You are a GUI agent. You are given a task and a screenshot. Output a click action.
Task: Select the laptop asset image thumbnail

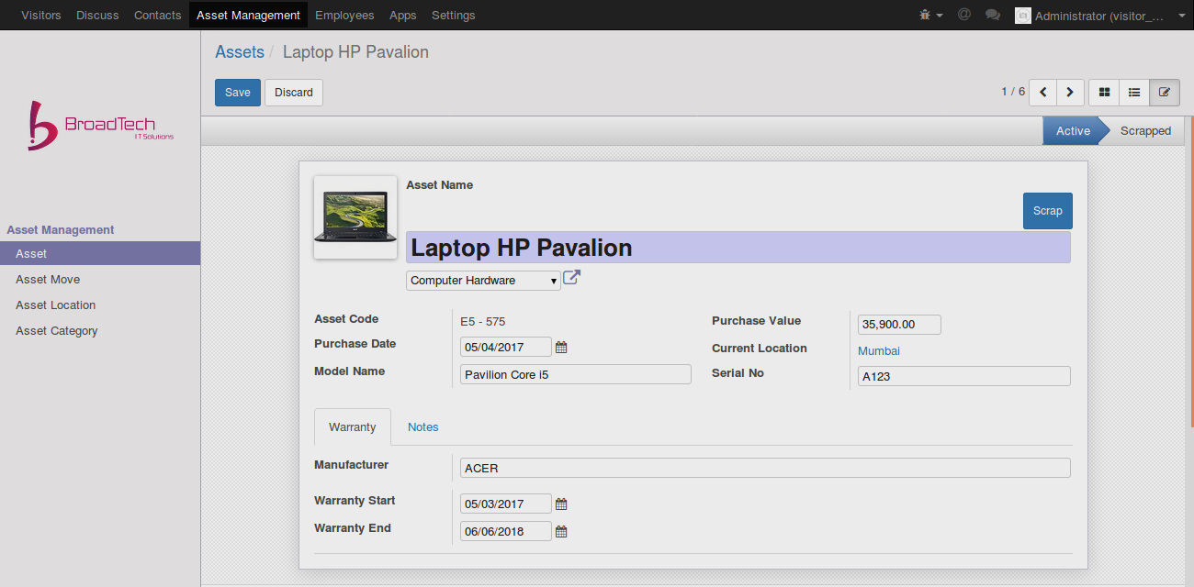point(355,217)
